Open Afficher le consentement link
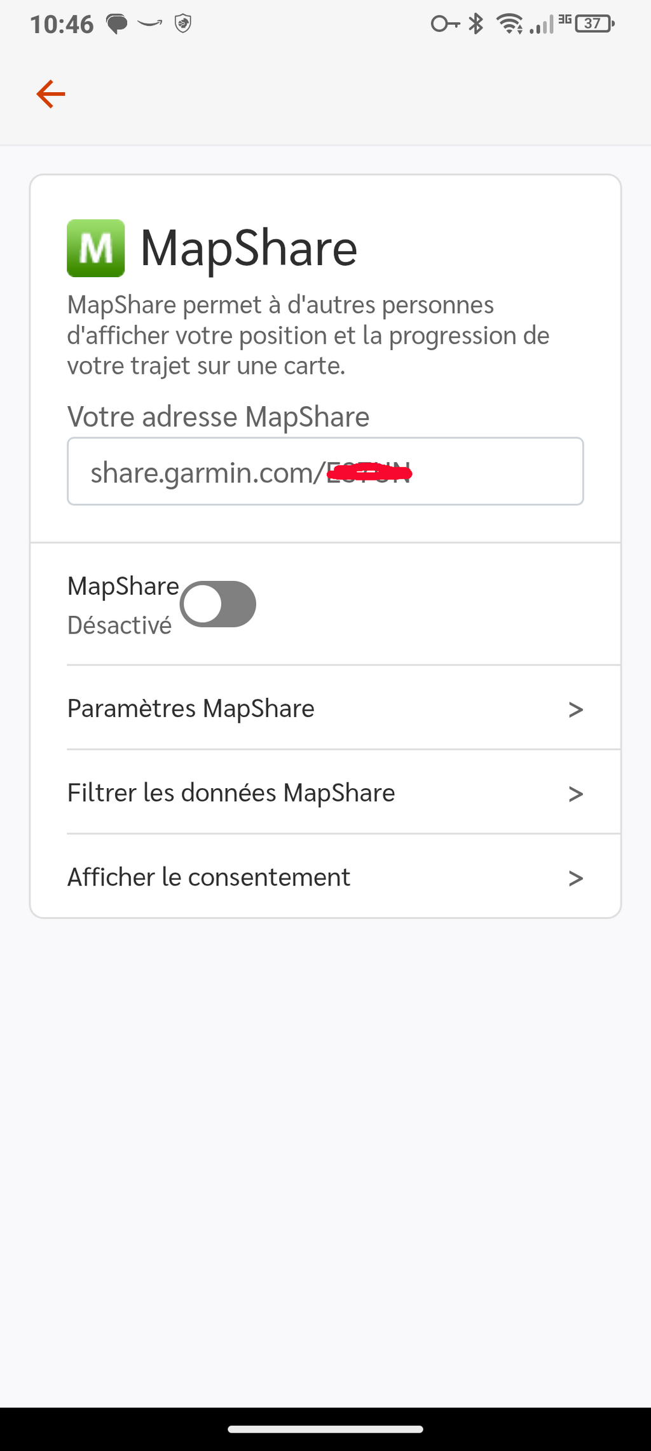This screenshot has height=1451, width=651. tap(209, 878)
